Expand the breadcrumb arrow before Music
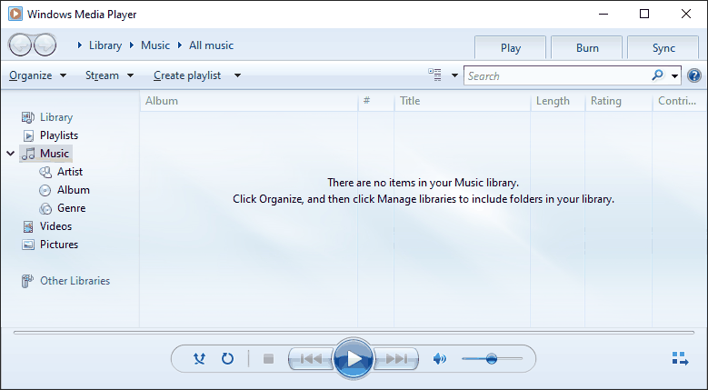 (x=132, y=45)
